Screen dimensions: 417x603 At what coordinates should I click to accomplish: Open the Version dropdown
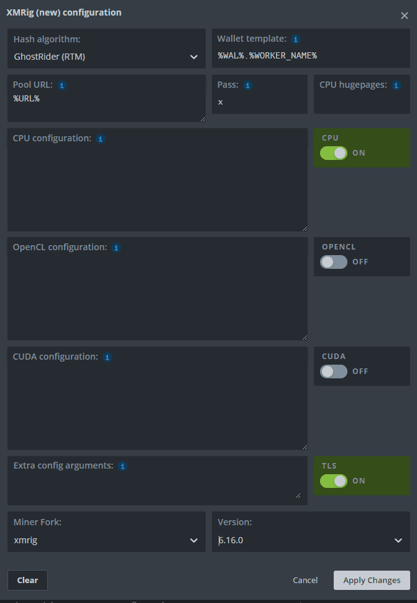pyautogui.click(x=311, y=540)
